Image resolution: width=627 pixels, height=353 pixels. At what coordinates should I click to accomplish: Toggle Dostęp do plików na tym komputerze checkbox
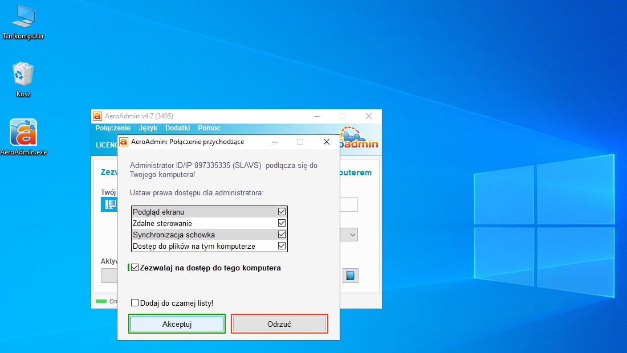[x=282, y=246]
